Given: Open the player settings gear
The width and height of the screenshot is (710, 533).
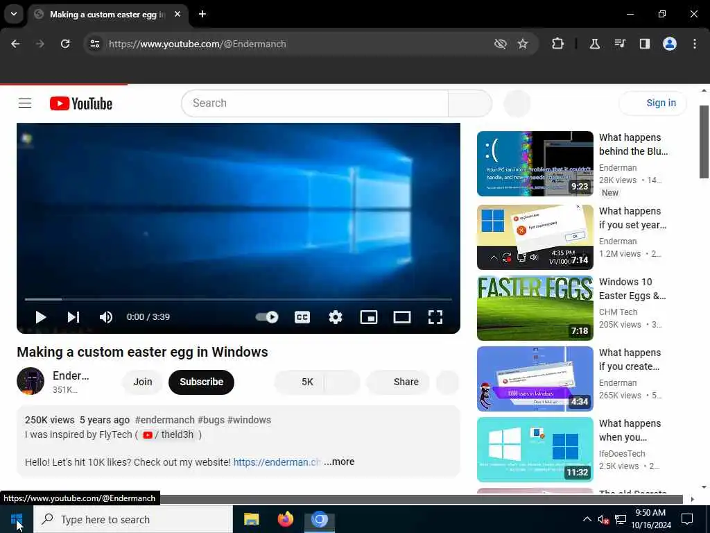Looking at the screenshot, I should [x=335, y=317].
